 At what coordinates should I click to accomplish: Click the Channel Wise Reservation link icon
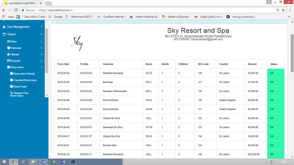(11, 93)
